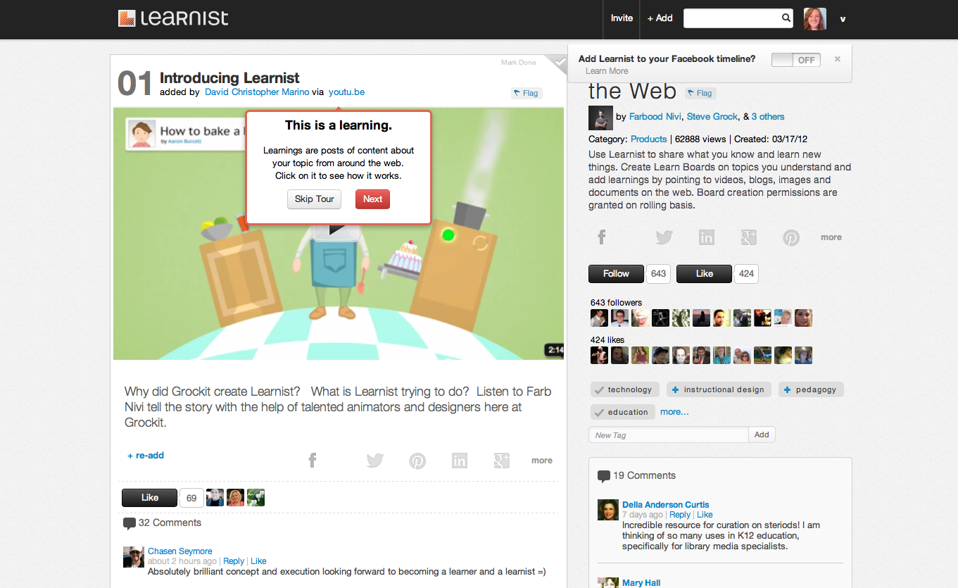Viewport: 958px width, 588px height.
Task: Click the New Tag input field
Action: click(x=668, y=435)
